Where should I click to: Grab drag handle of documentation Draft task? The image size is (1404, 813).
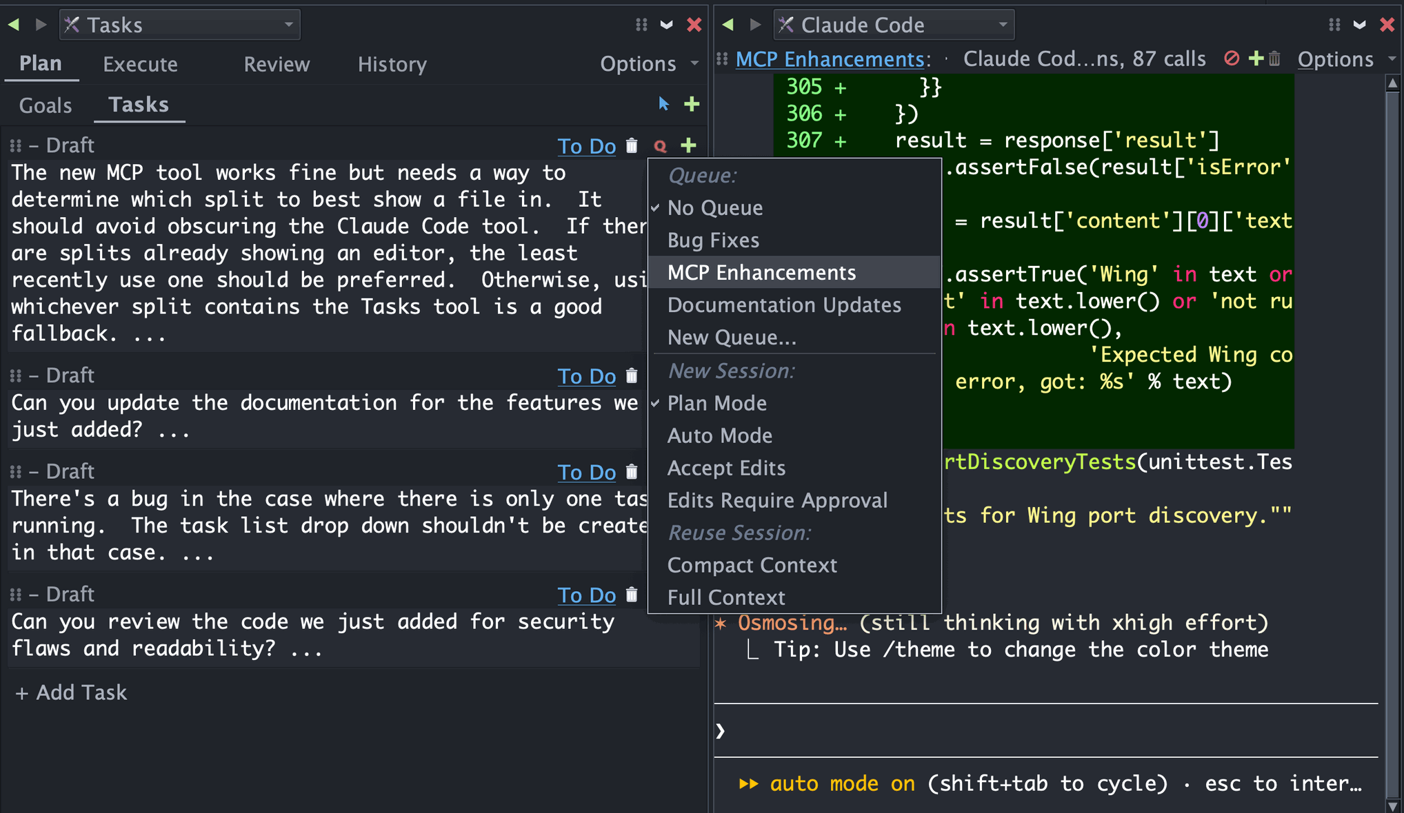[x=15, y=375]
